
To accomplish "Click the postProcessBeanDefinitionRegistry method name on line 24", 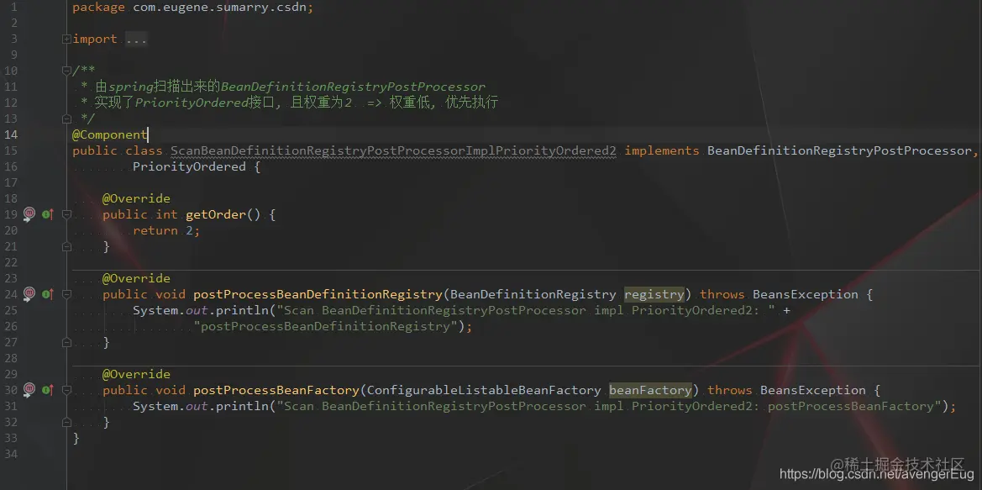I will [318, 294].
